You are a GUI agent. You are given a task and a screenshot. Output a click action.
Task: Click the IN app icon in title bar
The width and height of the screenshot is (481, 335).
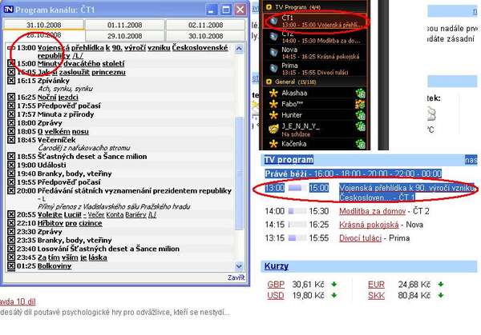(x=8, y=10)
